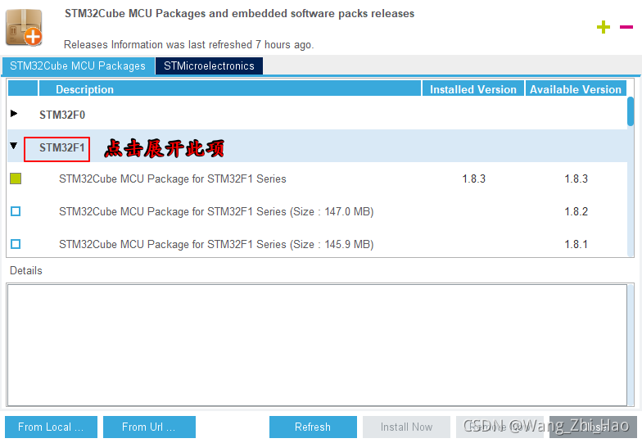This screenshot has height=443, width=642.
Task: Check the 1.8.1 package (145.9 MB) checkbox
Action: pyautogui.click(x=16, y=244)
